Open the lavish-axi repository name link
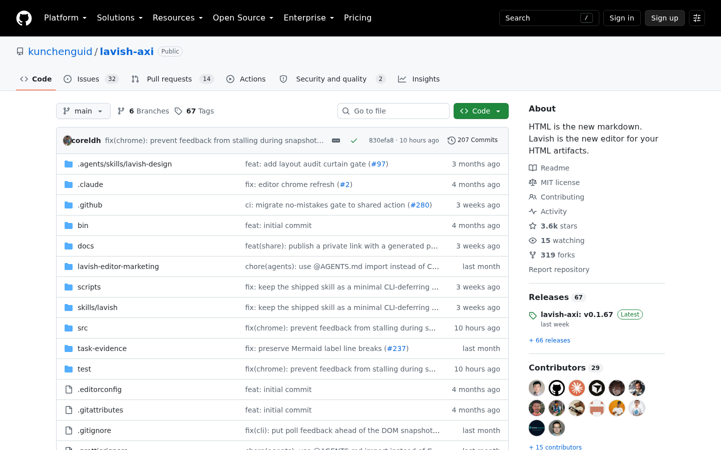The image size is (721, 450). (x=127, y=51)
